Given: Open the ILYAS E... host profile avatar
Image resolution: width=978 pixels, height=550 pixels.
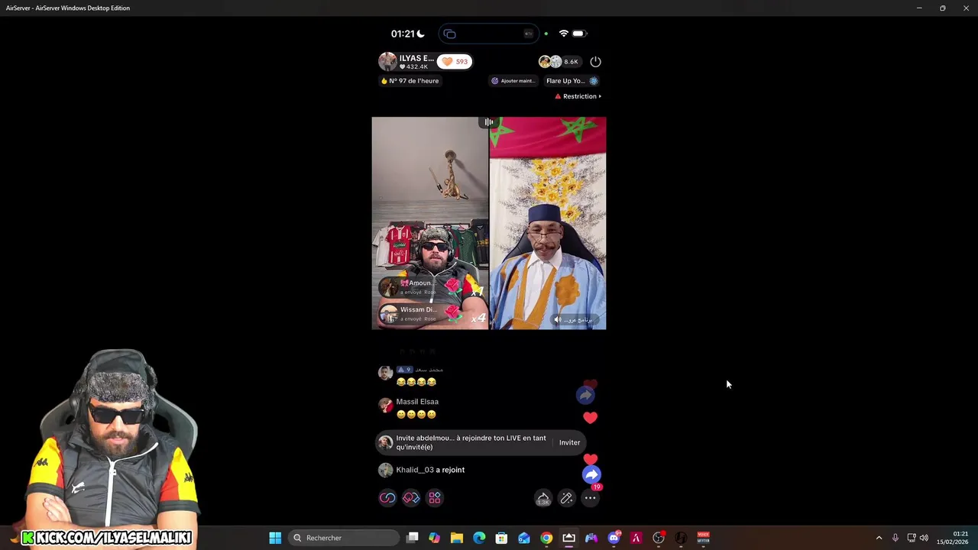Looking at the screenshot, I should (x=387, y=61).
